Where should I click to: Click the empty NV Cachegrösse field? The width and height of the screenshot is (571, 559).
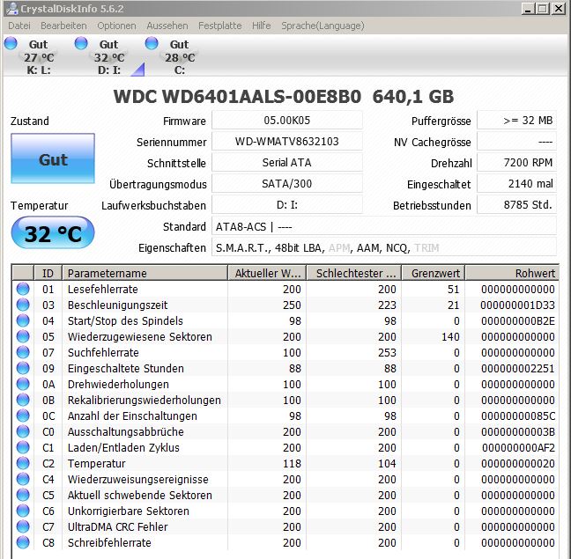(x=516, y=142)
